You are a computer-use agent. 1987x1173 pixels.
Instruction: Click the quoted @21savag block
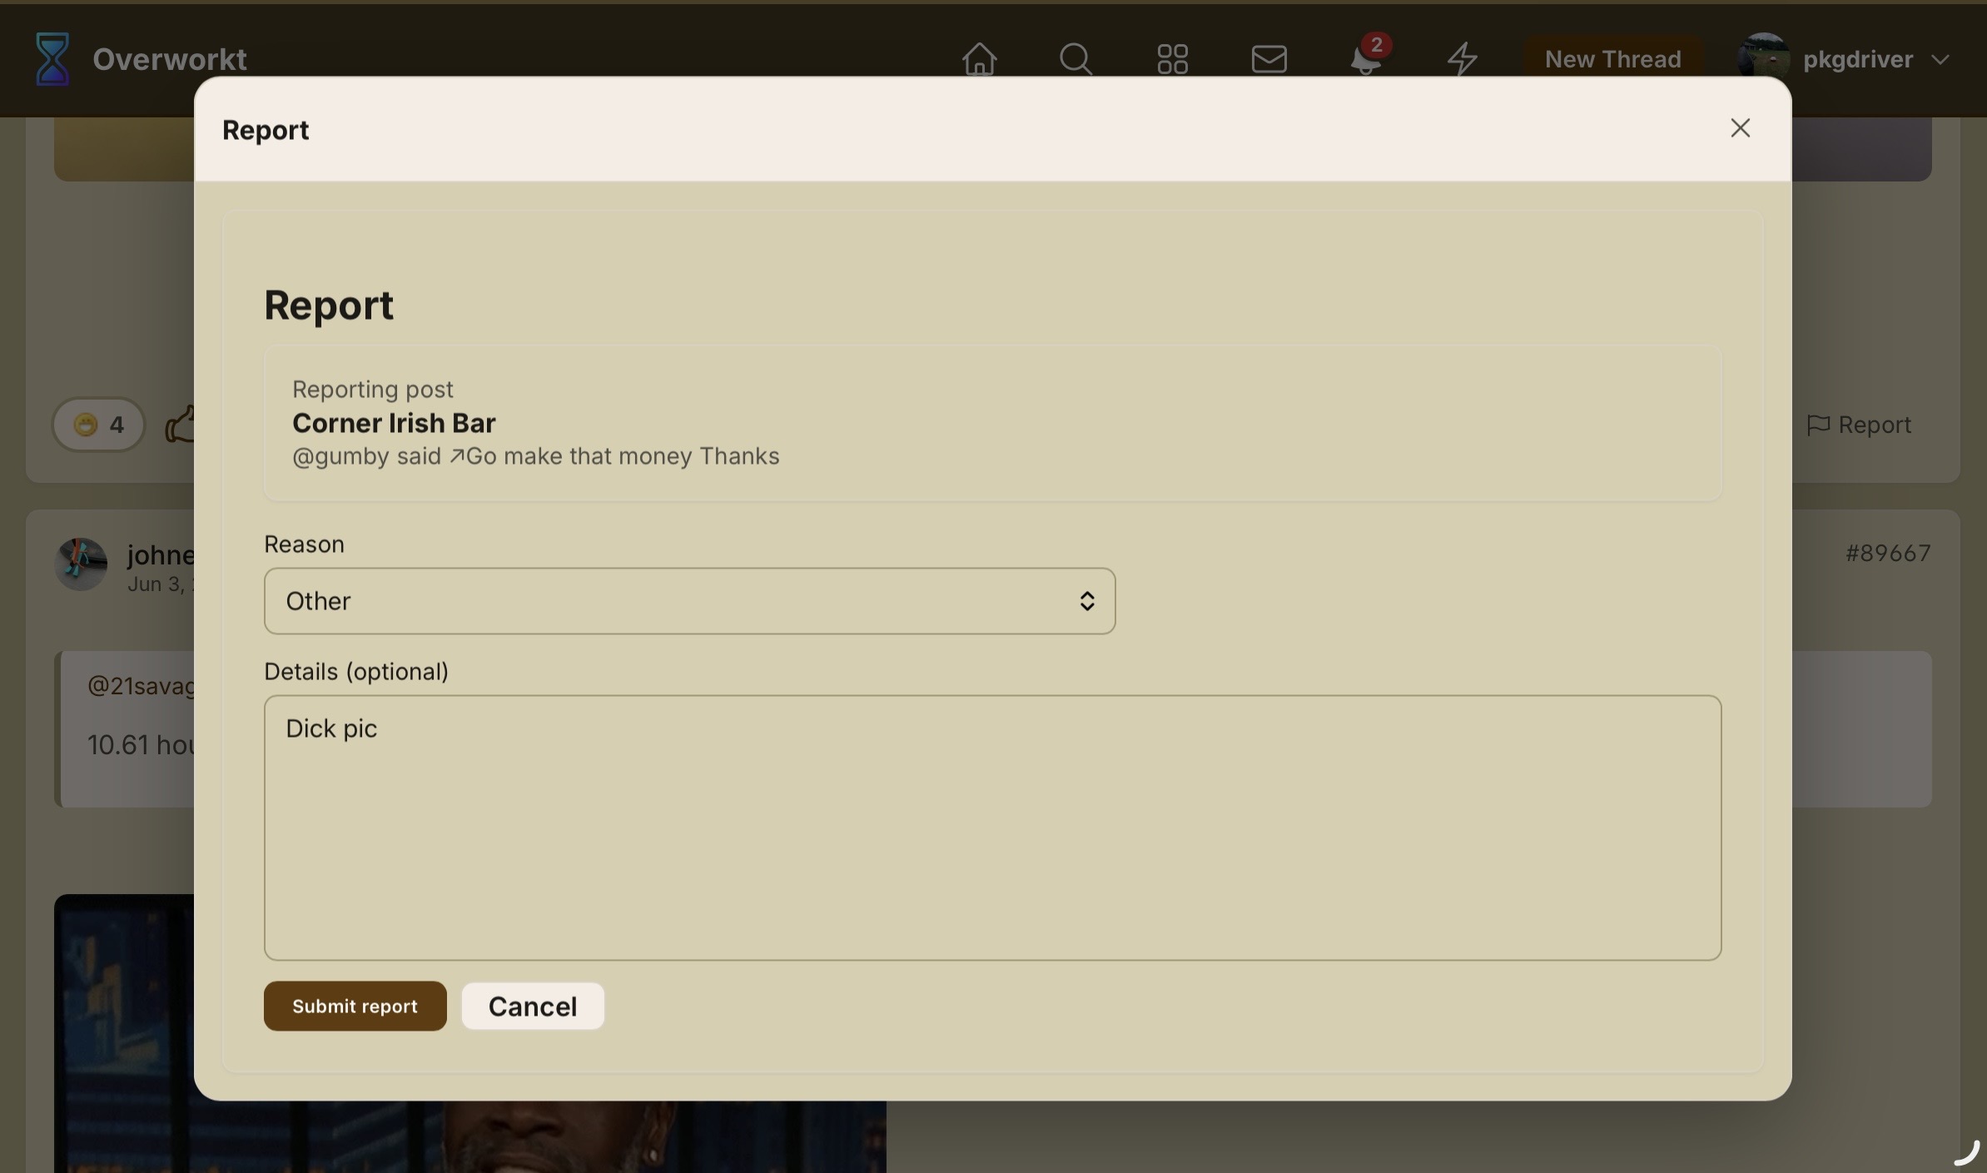pos(125,728)
